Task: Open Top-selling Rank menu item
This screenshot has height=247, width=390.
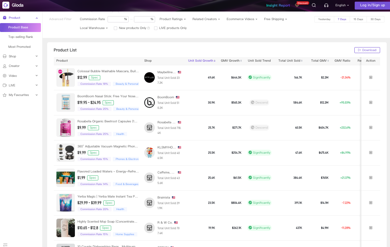Action: pyautogui.click(x=21, y=37)
